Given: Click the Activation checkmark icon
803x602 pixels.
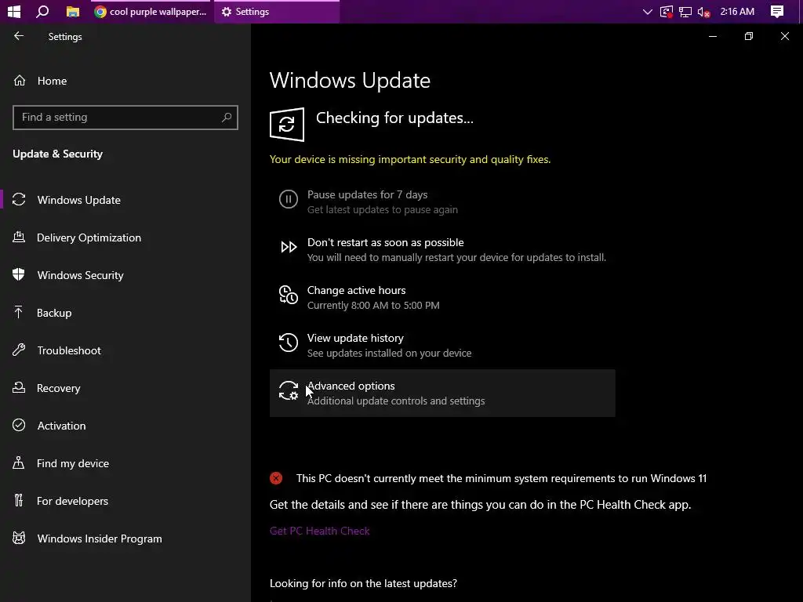Looking at the screenshot, I should [x=19, y=425].
